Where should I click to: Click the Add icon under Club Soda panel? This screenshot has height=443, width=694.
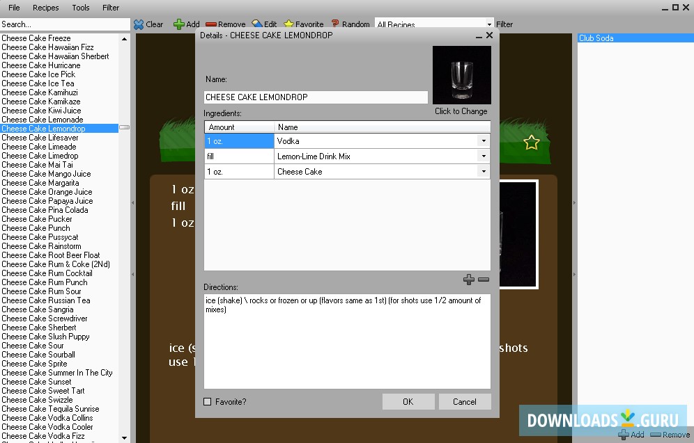[624, 435]
